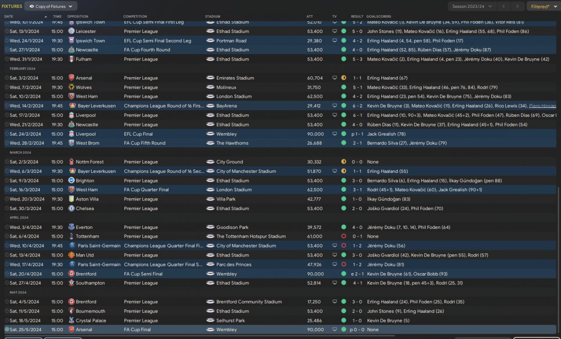Sort fixtures by the Date column
This screenshot has width=561, height=339.
click(x=9, y=17)
